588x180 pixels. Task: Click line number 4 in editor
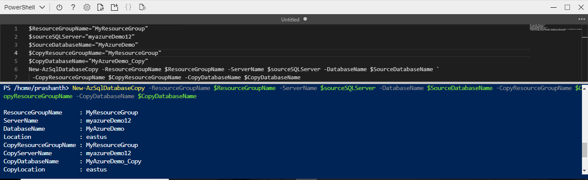(x=16, y=53)
